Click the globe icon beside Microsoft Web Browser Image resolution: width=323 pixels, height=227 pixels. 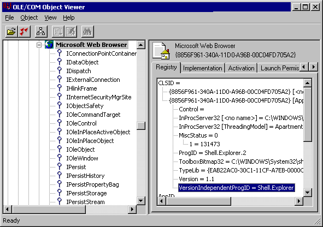coord(49,45)
